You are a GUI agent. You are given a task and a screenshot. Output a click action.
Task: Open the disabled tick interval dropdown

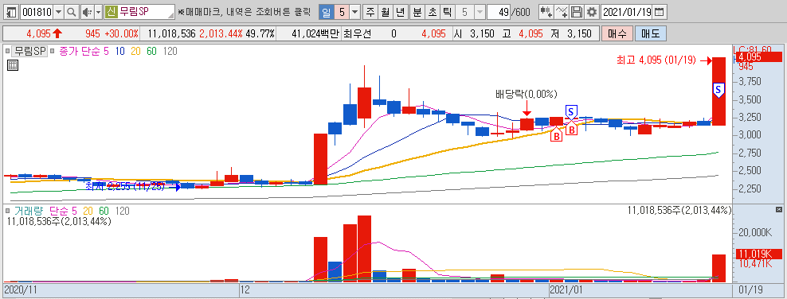coord(480,12)
